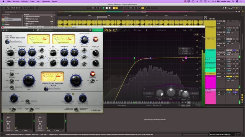Click the green Softube button in plugin header

pyautogui.click(x=98, y=30)
